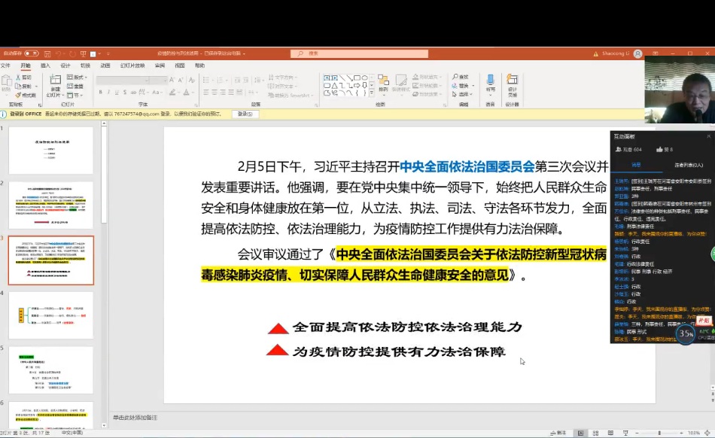Switch to the Insert (插入) ribbon tab
The width and height of the screenshot is (715, 438).
[45, 65]
